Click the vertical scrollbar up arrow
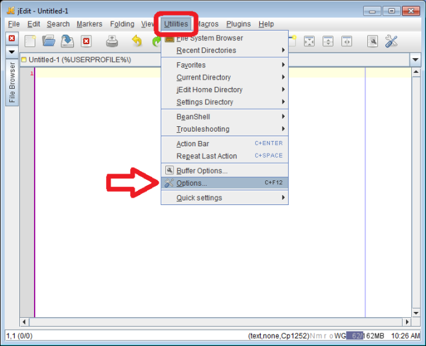The image size is (426, 346). (x=416, y=72)
